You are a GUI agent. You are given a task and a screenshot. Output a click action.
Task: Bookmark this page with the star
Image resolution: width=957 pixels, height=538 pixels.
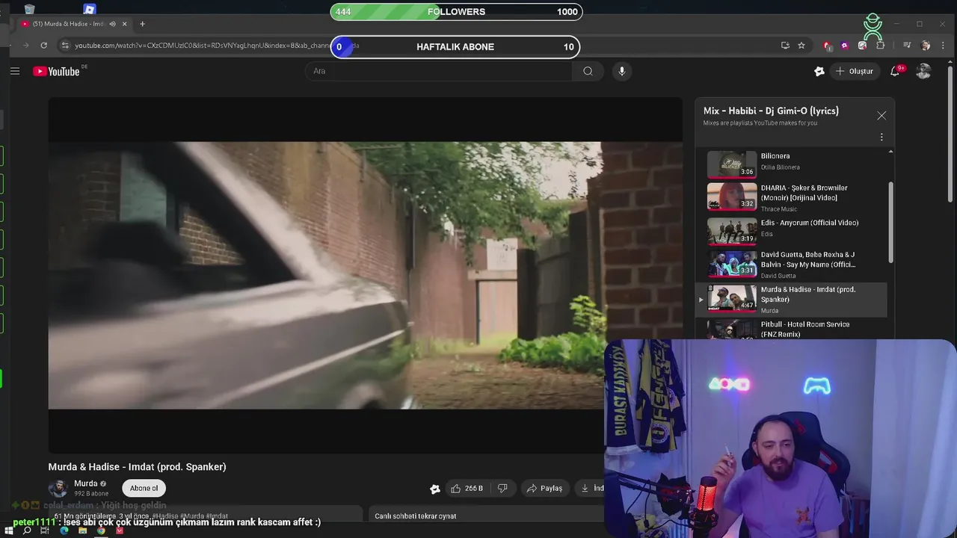(x=801, y=46)
